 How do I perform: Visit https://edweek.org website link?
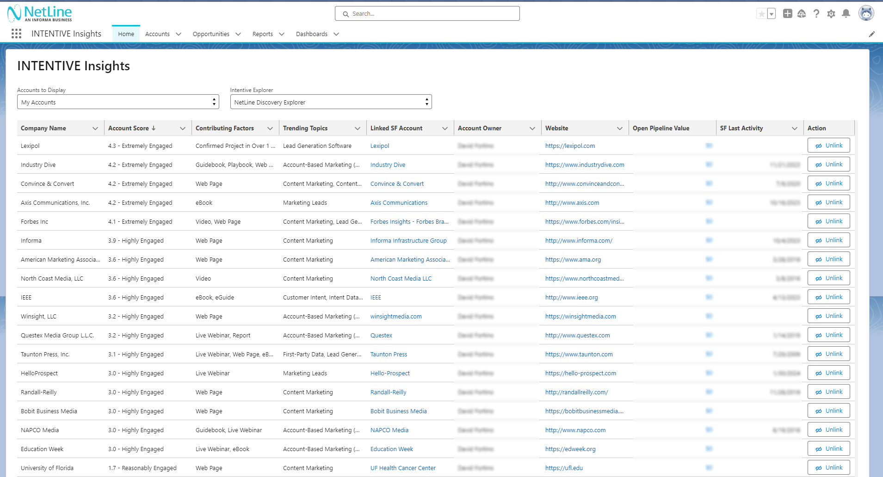pos(570,449)
